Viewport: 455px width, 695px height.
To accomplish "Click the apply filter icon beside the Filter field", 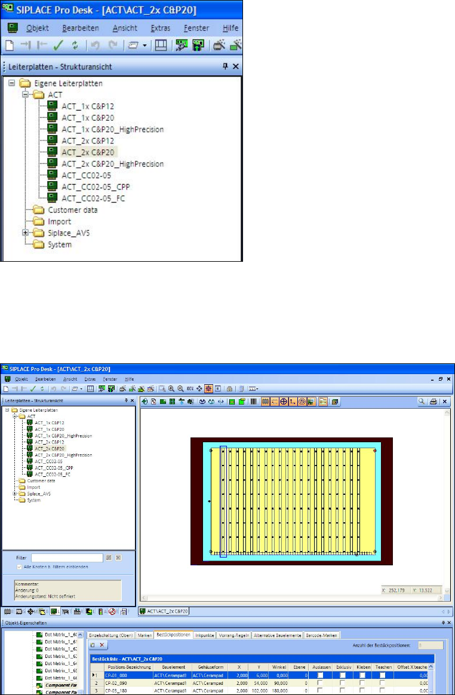I will 109,558.
